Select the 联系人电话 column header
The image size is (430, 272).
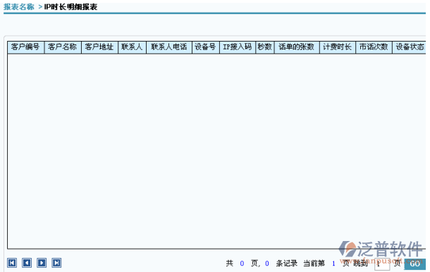tap(169, 47)
